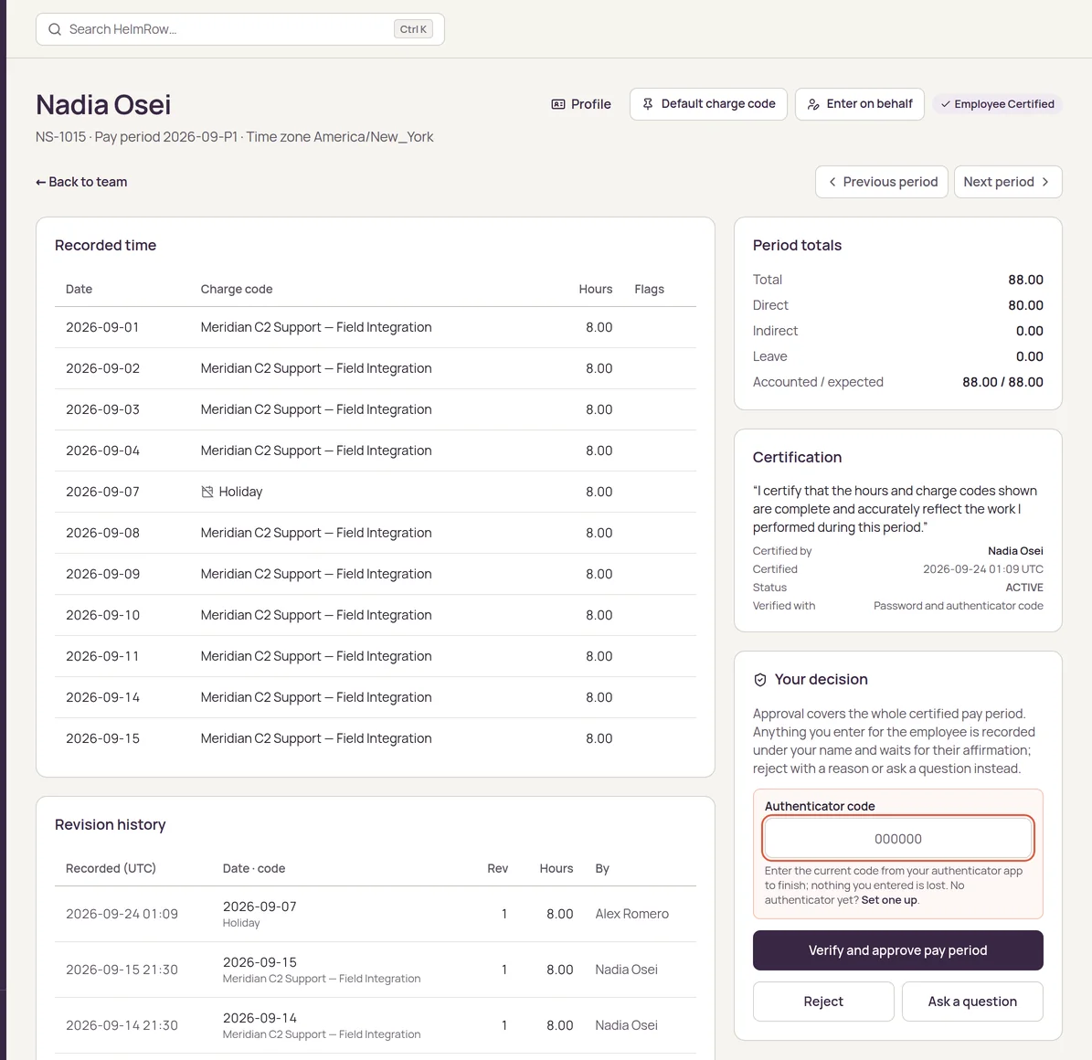Click the 2026-09-08 date cell
Screen dimensions: 1092x1060
102,533
